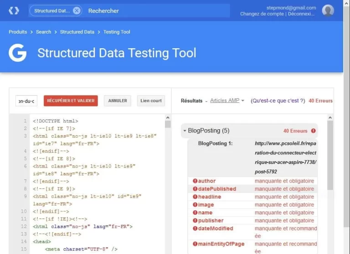
Task: Click up arrow of results pane scrollbar
Action: click(330, 117)
